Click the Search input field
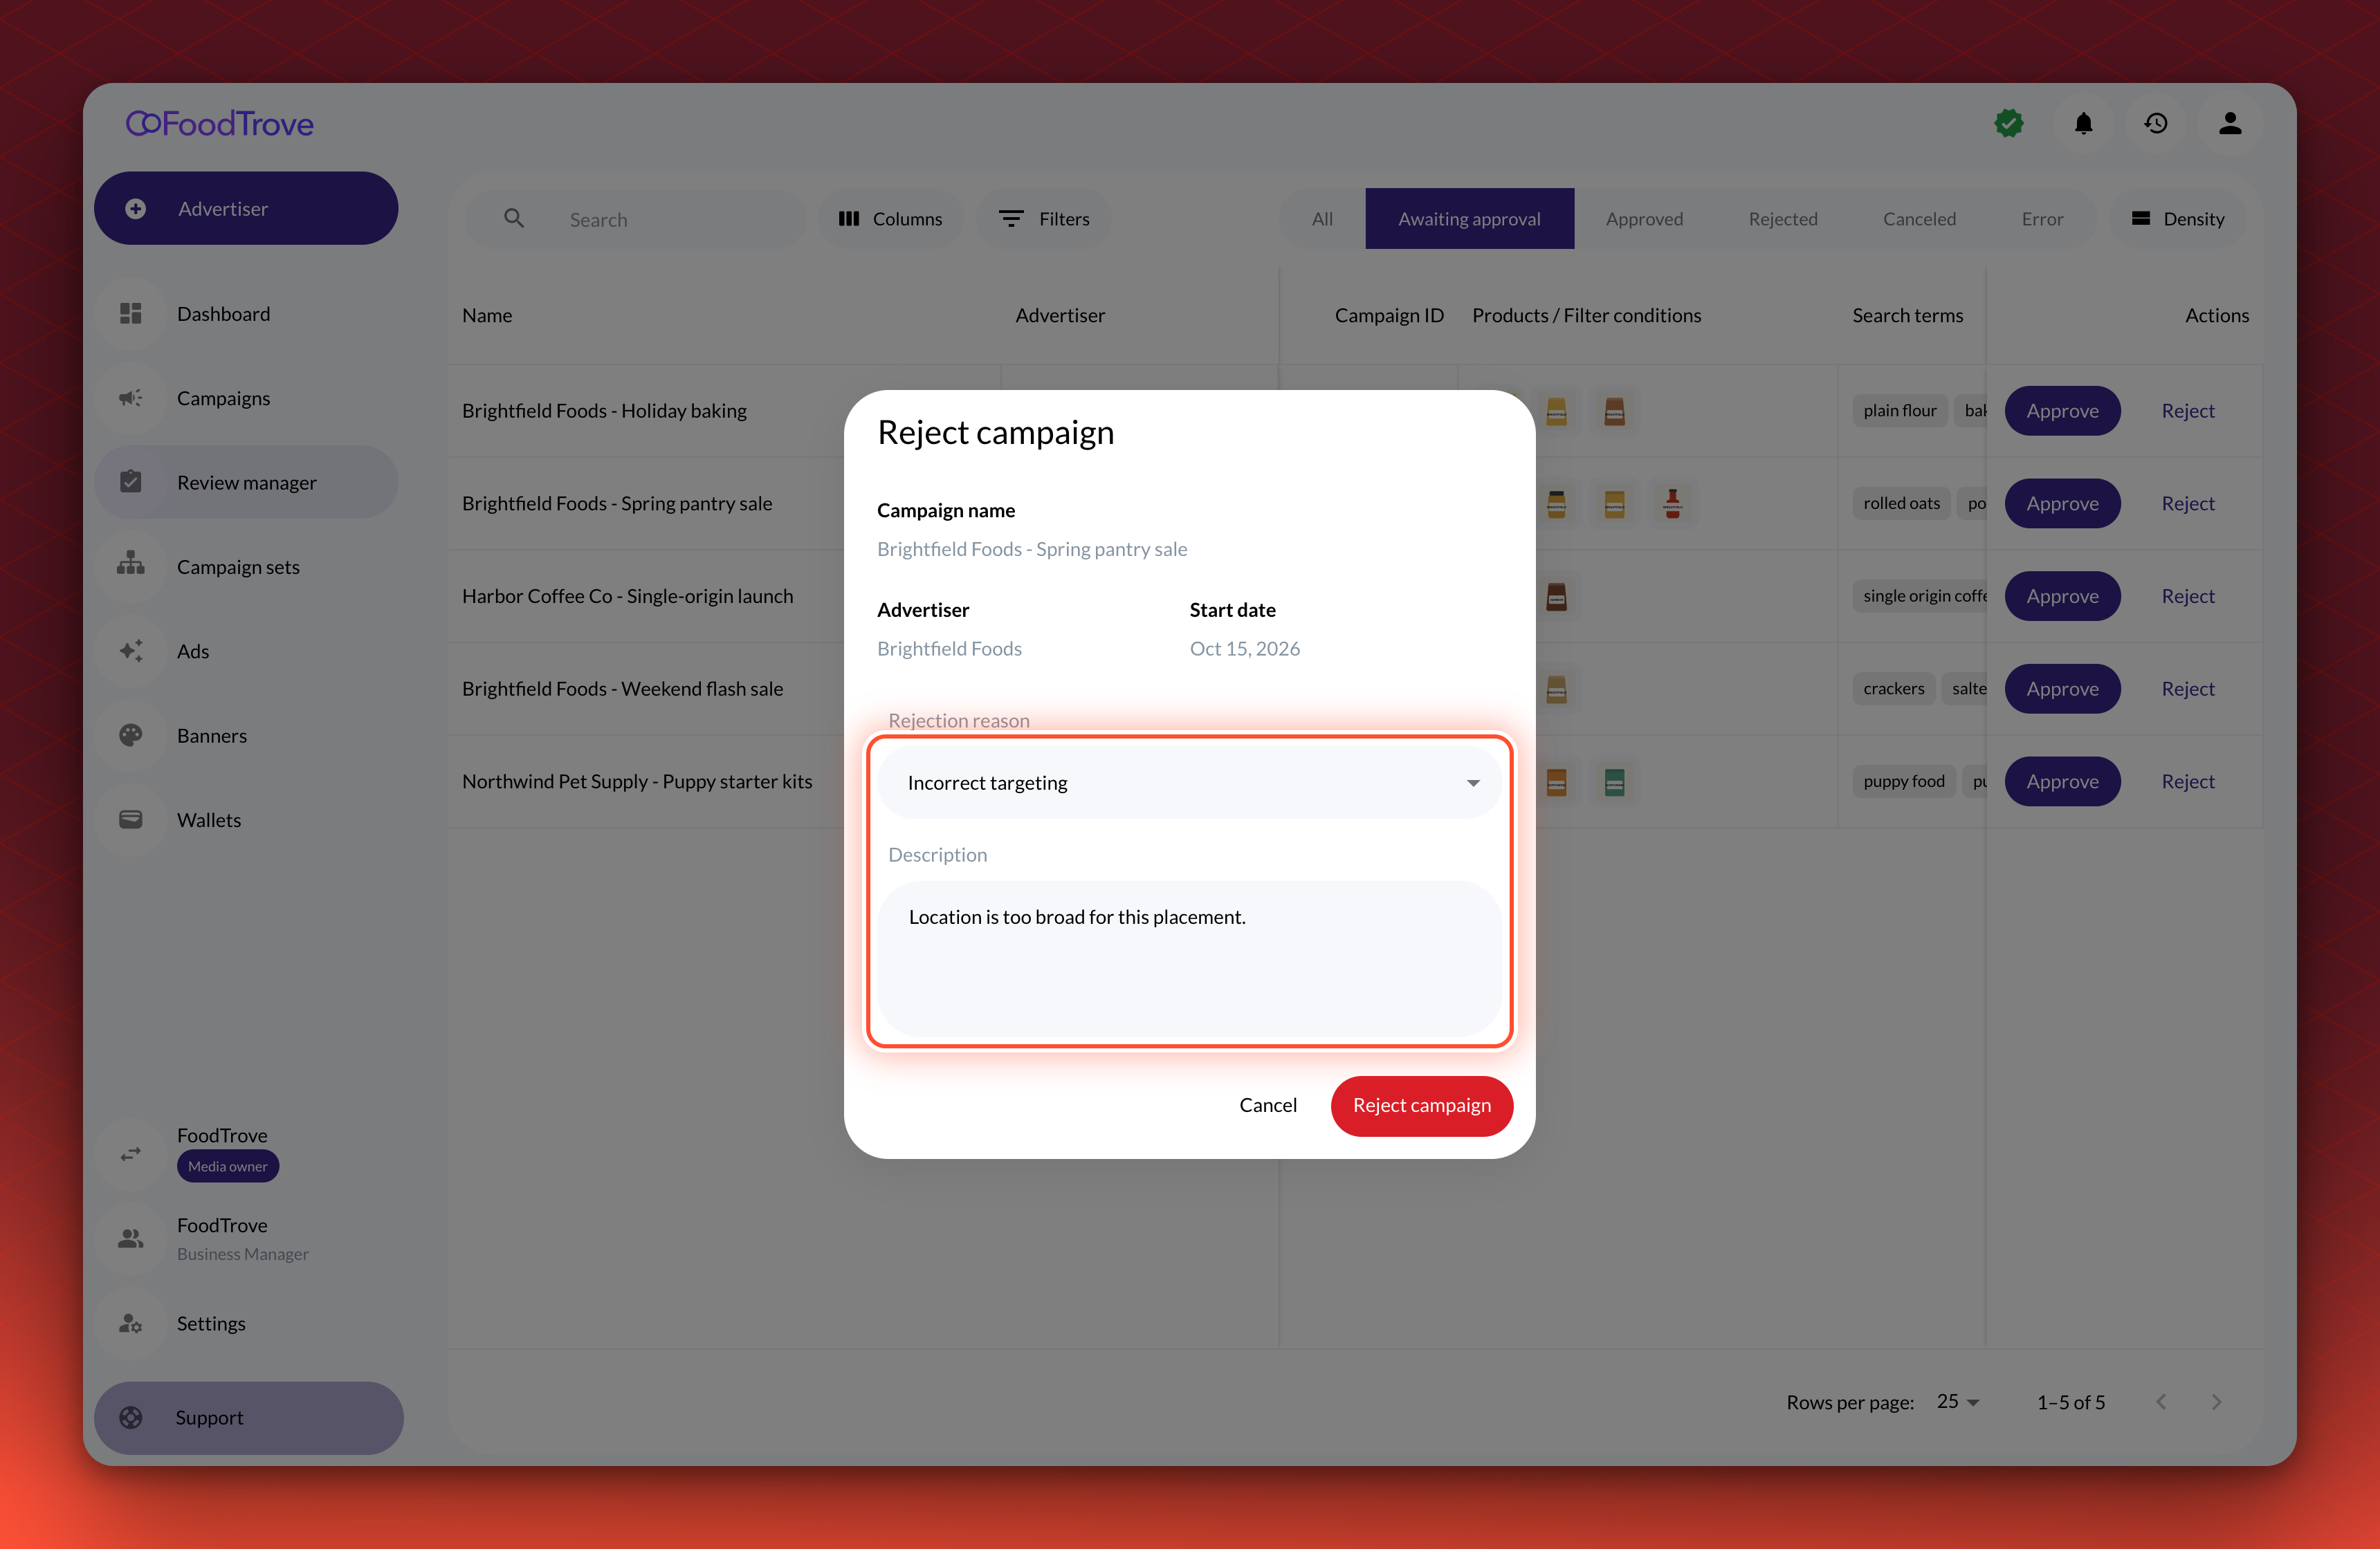The image size is (2380, 1549). point(635,219)
